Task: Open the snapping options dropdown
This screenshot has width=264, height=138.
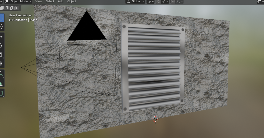Action: pos(165,2)
